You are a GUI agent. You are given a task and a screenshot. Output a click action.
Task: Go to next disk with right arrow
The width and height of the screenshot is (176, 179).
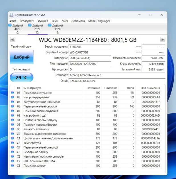click(x=163, y=40)
